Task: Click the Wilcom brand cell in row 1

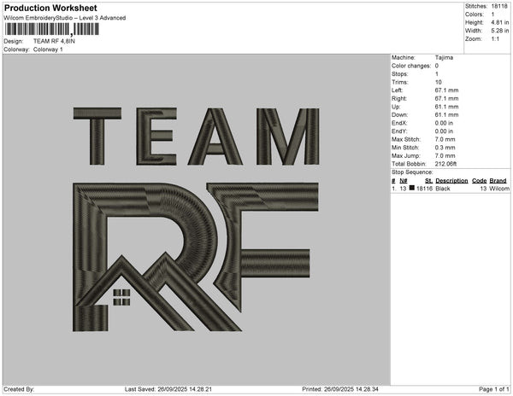Action: click(499, 189)
